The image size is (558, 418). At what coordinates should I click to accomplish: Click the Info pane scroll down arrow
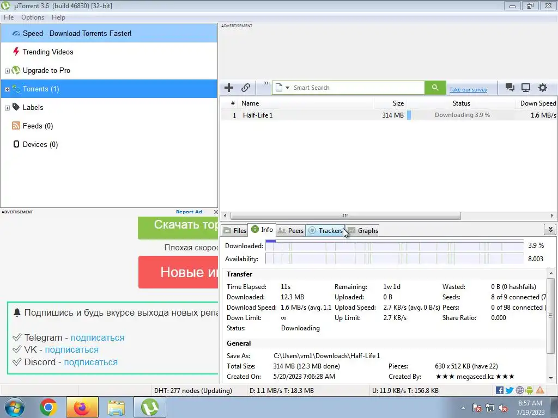(551, 378)
